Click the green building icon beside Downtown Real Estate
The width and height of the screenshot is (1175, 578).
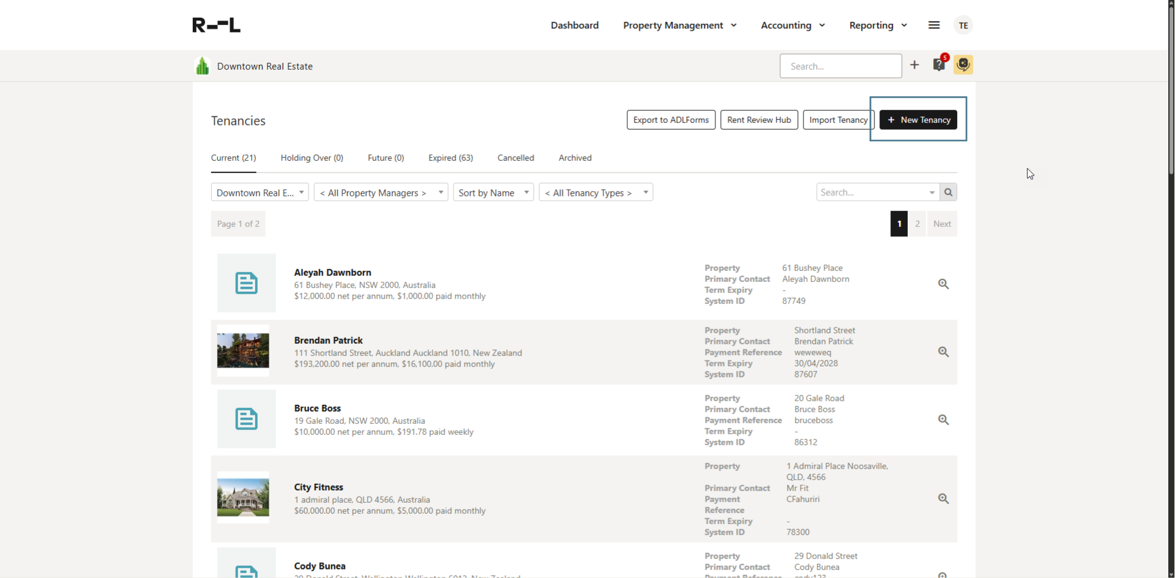click(202, 65)
